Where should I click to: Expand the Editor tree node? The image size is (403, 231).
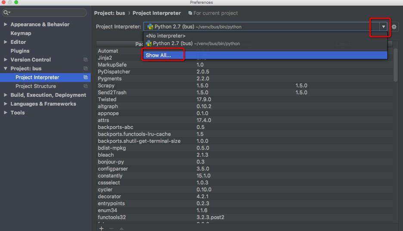tap(6, 42)
